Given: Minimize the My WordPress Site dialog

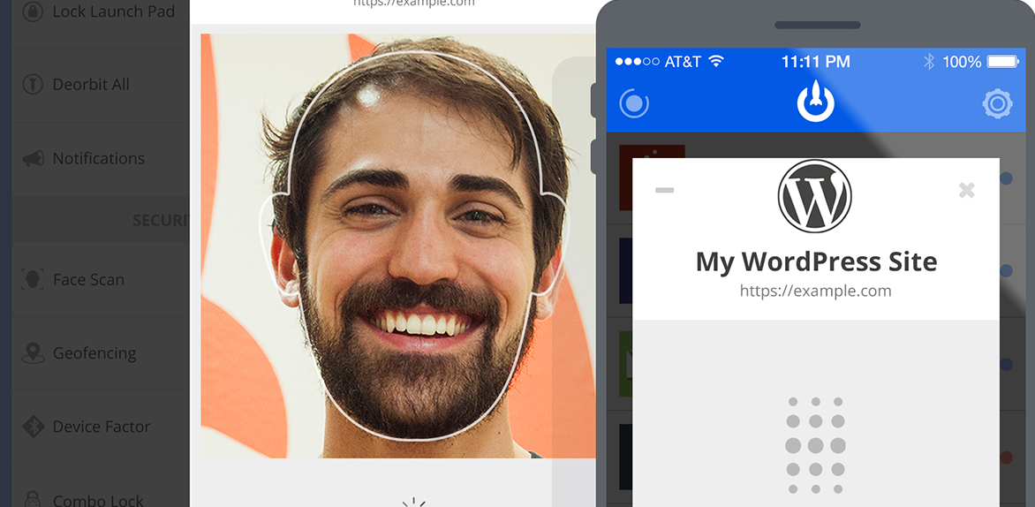Looking at the screenshot, I should [x=664, y=190].
